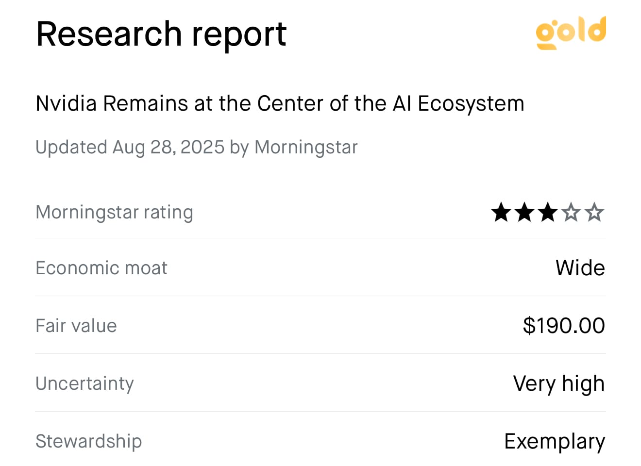This screenshot has width=641, height=466.
Task: Click the Exemplary stewardship value
Action: point(555,442)
